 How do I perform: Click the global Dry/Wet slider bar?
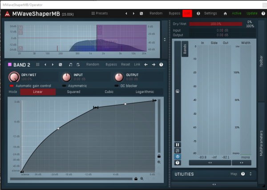216,24
